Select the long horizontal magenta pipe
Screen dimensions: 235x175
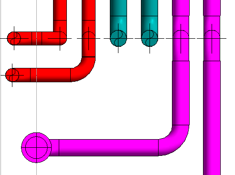108,148
